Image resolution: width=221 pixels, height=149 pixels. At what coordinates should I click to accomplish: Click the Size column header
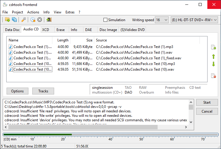click(x=82, y=40)
